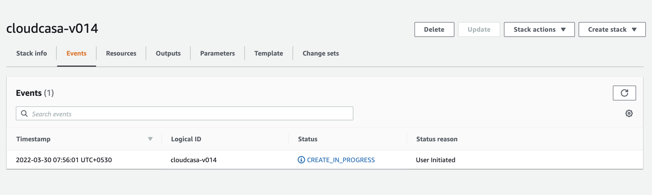This screenshot has height=195, width=652.
Task: Refresh the events list
Action: [624, 93]
